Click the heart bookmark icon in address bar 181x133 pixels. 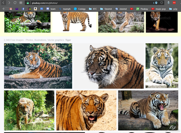click(162, 3)
